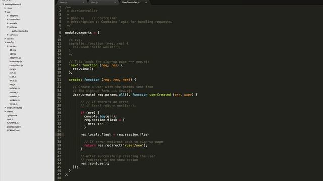The width and height of the screenshot is (323, 181).
Task: Click the 'create' function key
Action: coord(75,80)
